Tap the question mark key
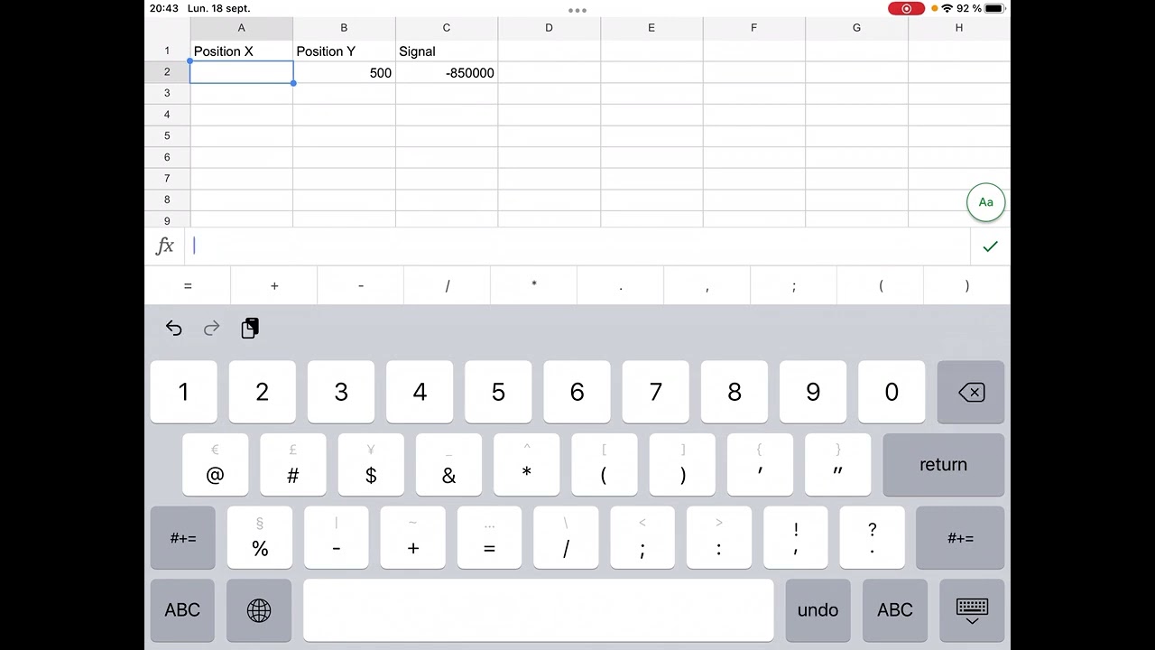The height and width of the screenshot is (650, 1155). [x=872, y=538]
